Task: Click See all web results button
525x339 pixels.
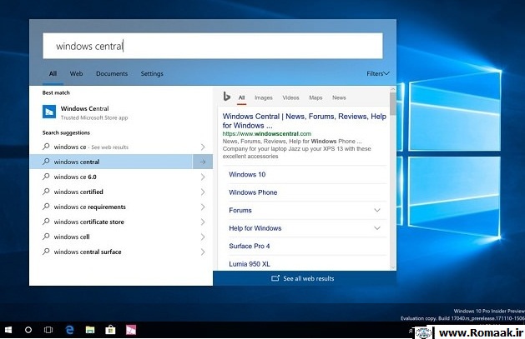Action: click(305, 278)
